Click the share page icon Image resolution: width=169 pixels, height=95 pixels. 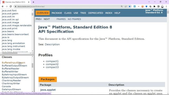[x=126, y=6]
